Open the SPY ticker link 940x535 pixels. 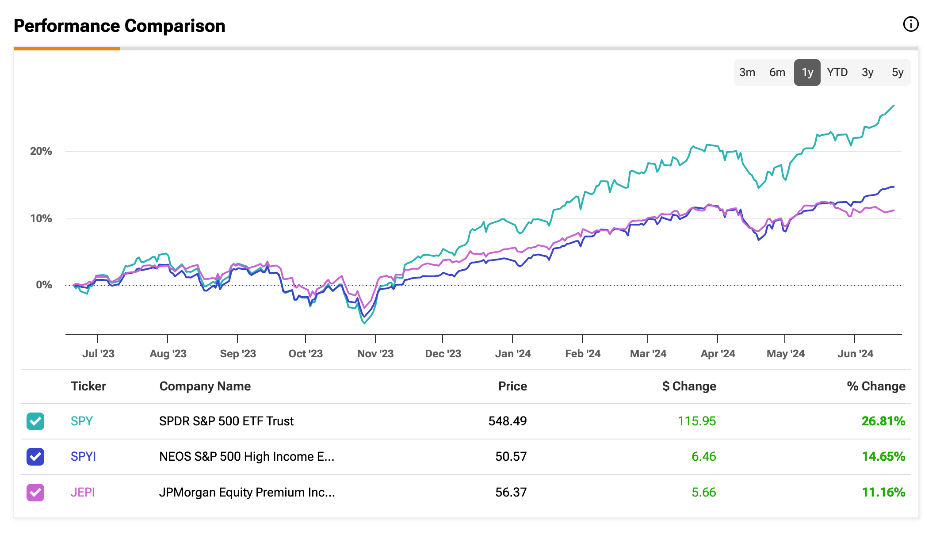[82, 421]
